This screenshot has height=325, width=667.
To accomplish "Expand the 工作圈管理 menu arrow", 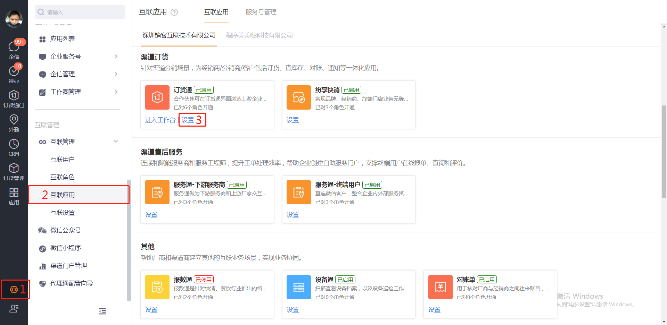I will tap(116, 92).
